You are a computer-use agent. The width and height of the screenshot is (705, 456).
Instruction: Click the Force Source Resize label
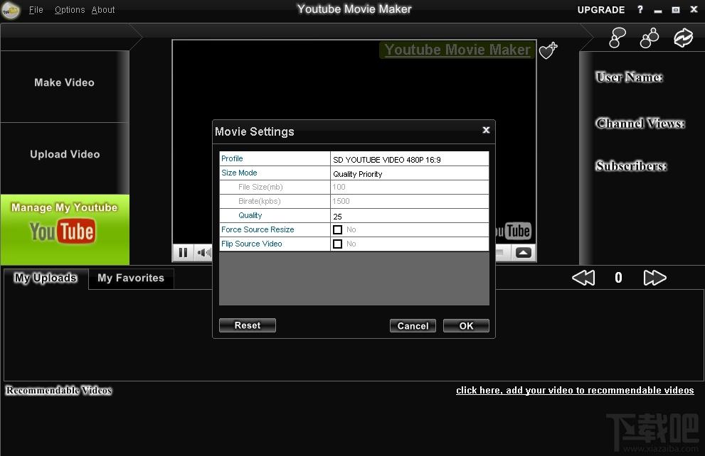pos(258,230)
